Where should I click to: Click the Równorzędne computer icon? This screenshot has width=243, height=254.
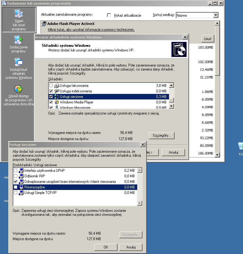pos(21,187)
